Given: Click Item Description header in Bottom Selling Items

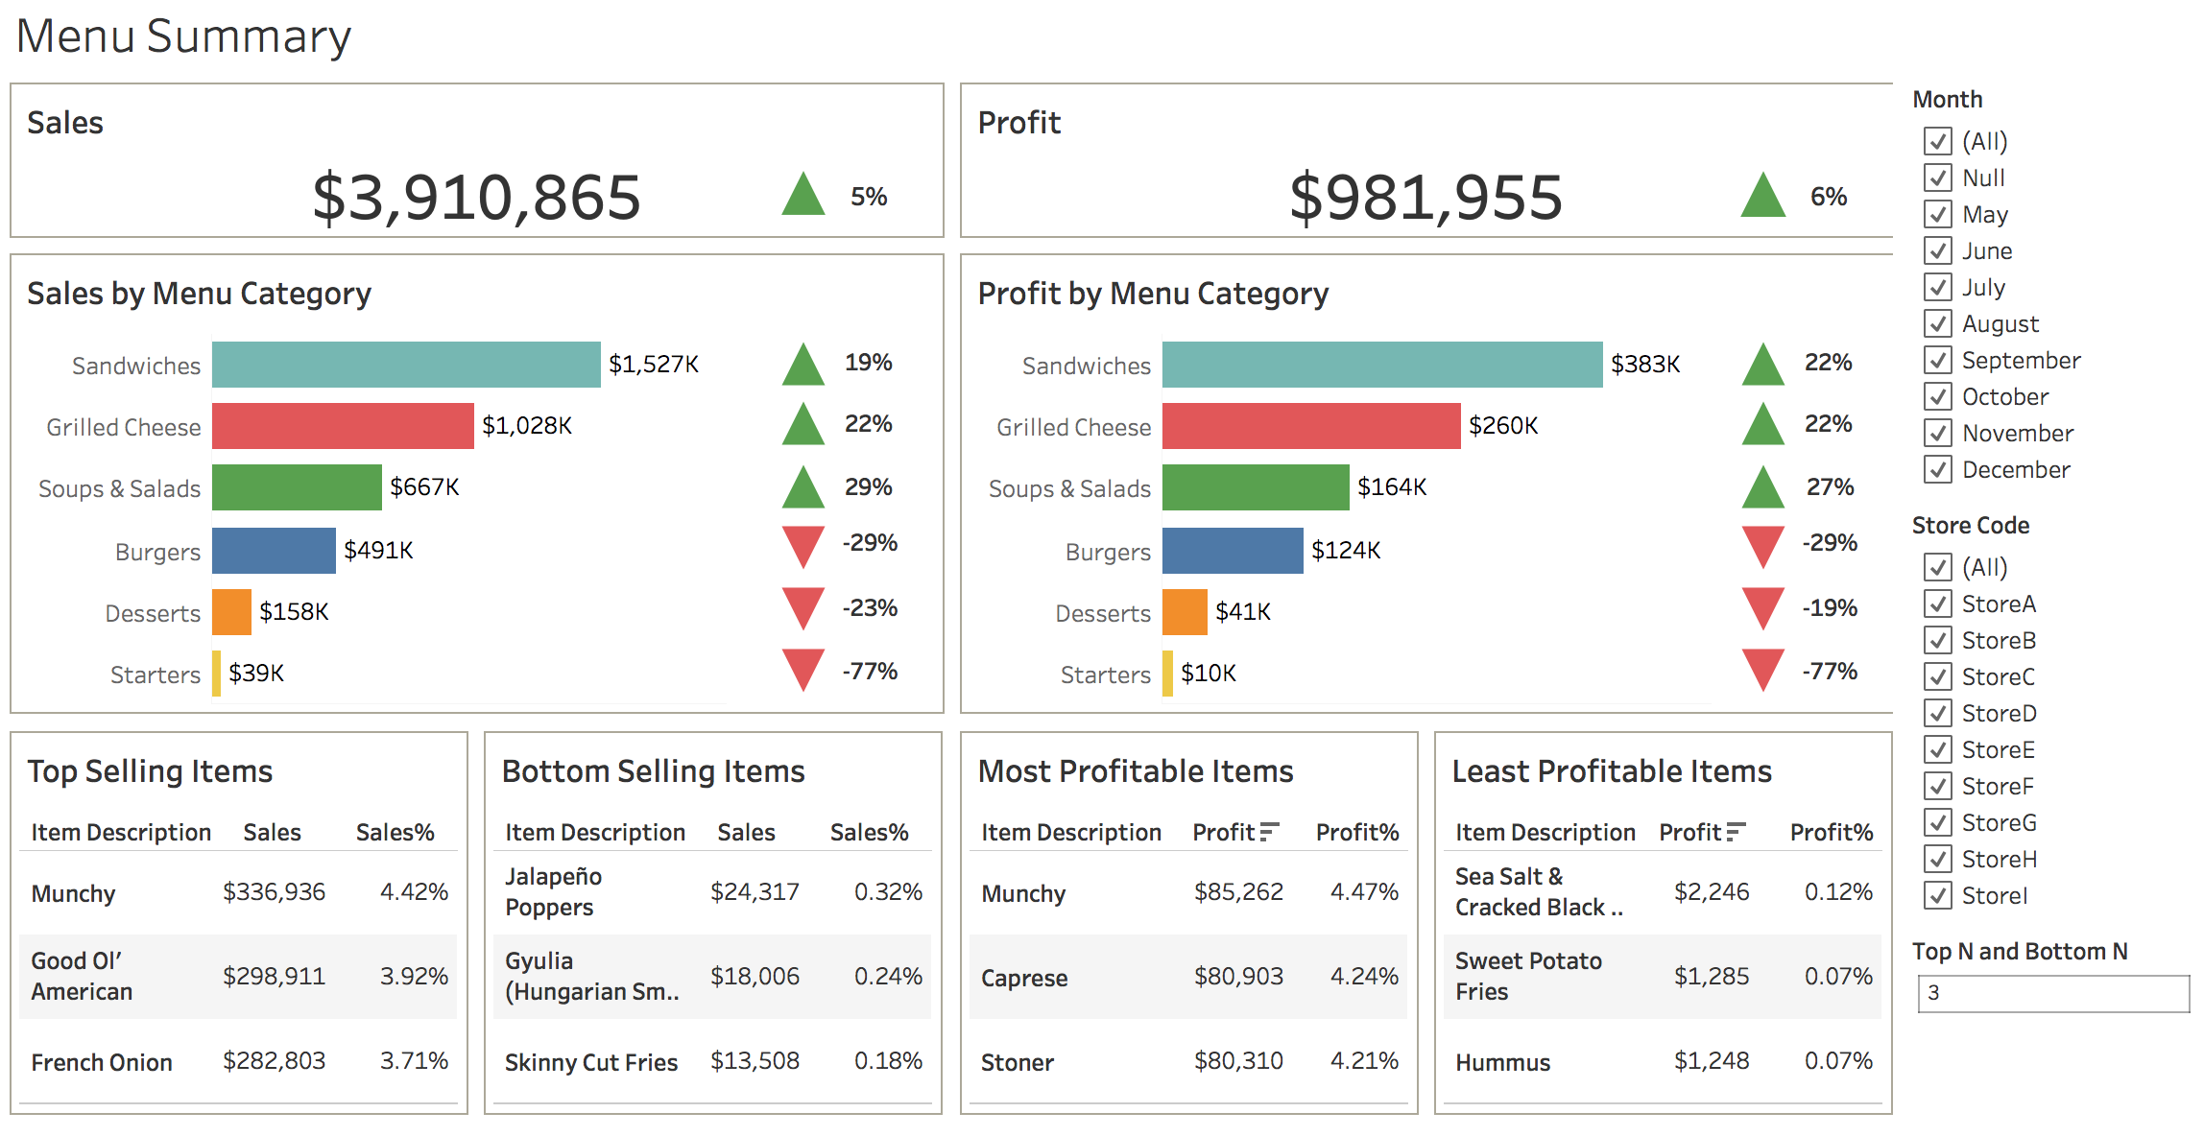Looking at the screenshot, I should (593, 831).
